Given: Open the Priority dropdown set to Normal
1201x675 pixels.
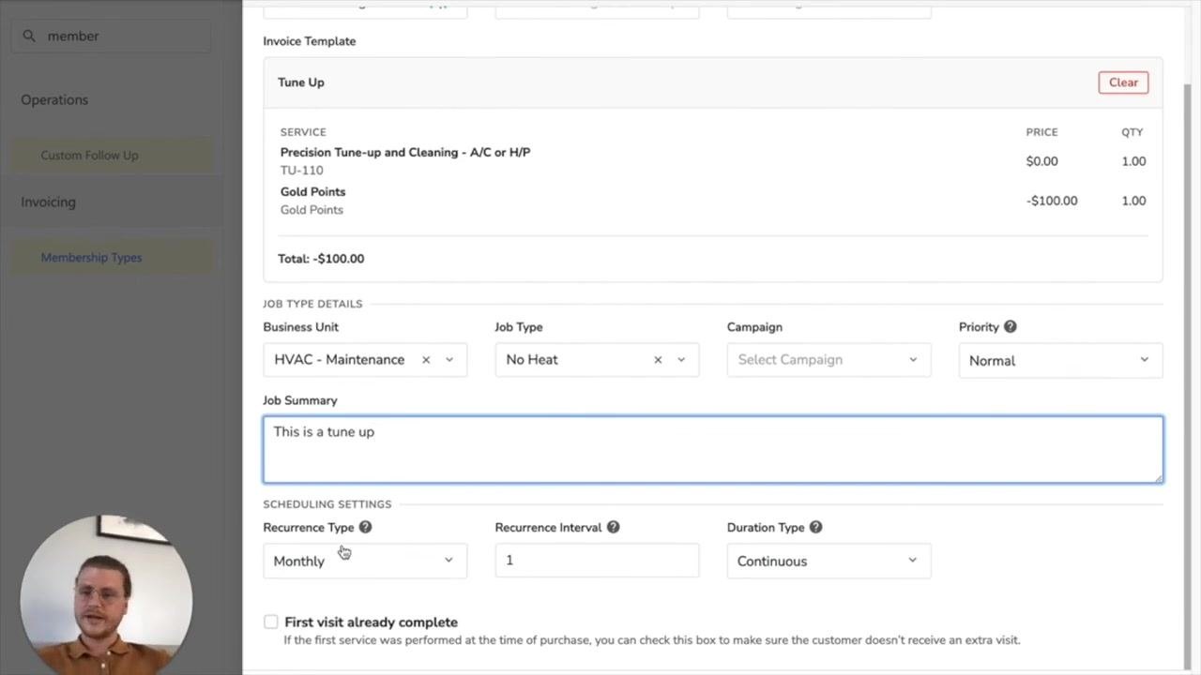Looking at the screenshot, I should 1060,360.
